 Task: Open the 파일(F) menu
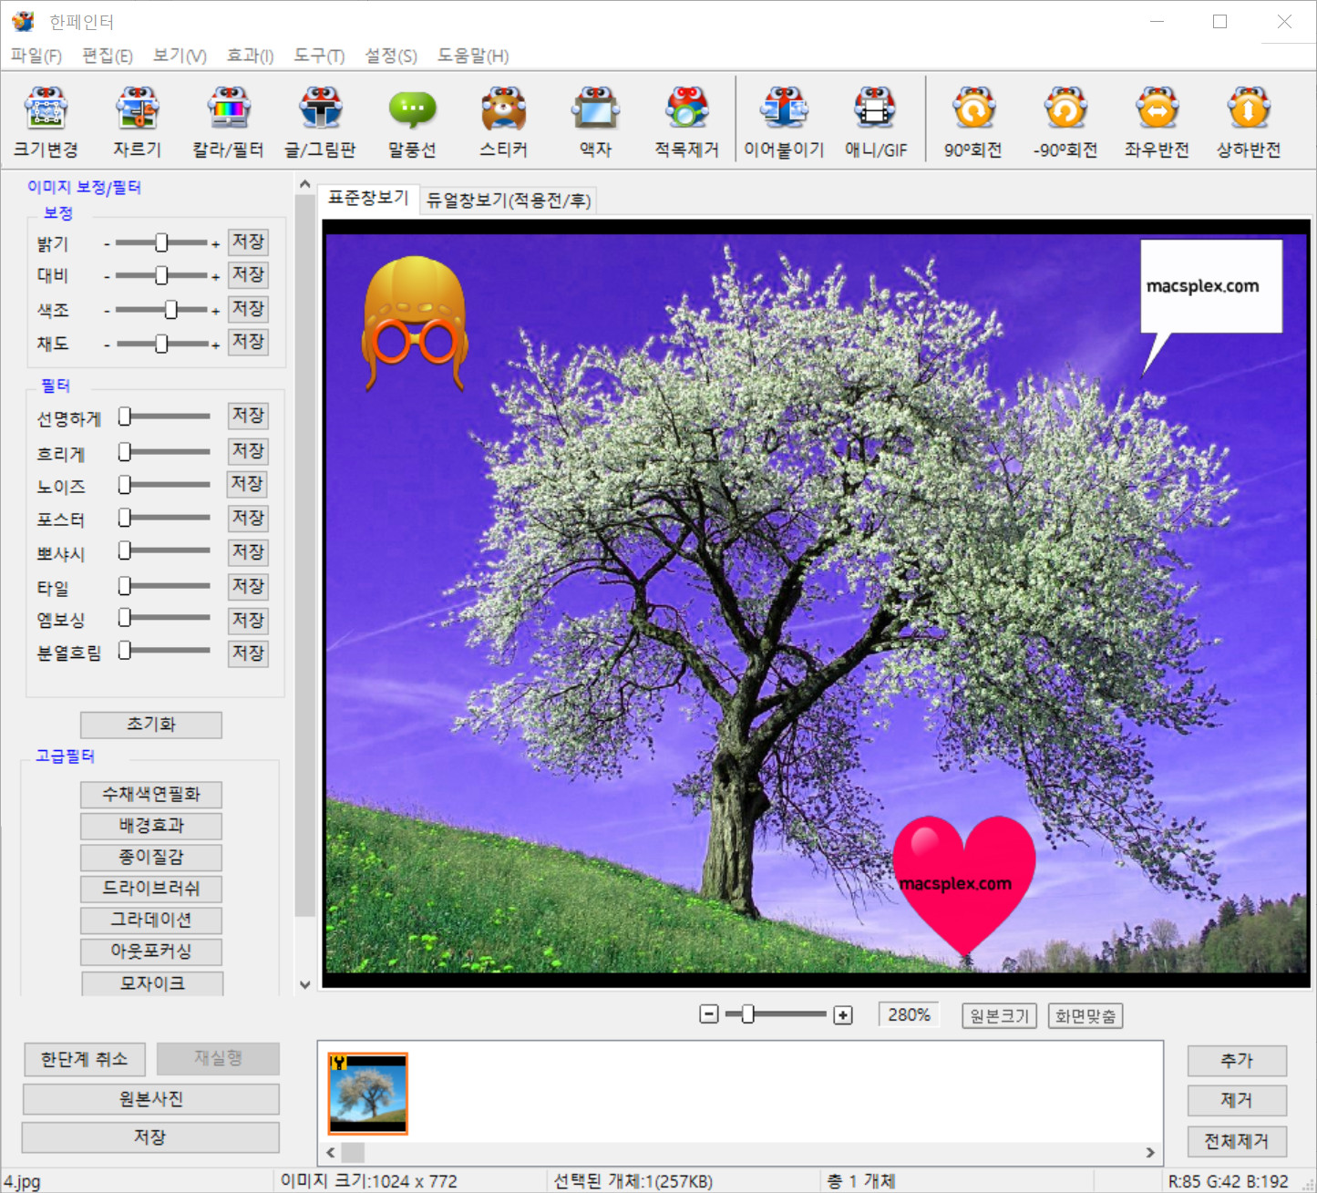36,56
